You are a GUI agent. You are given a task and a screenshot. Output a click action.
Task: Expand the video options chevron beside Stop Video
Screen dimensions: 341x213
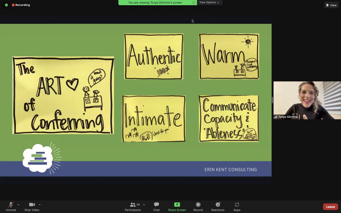point(40,204)
